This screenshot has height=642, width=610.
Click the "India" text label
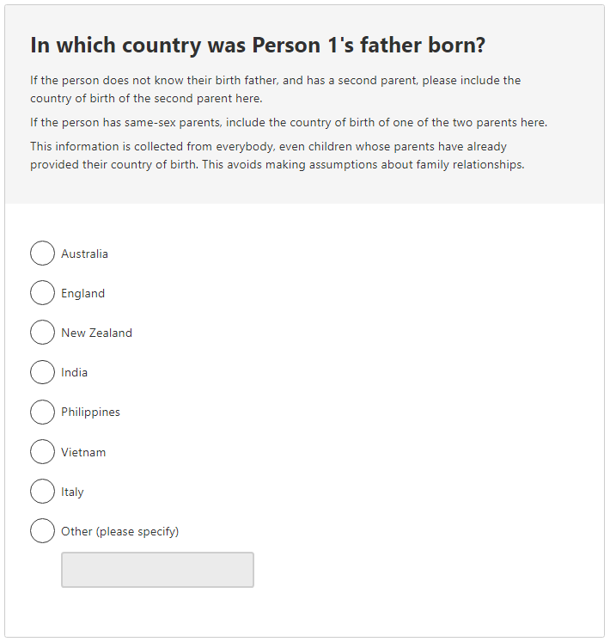[74, 372]
